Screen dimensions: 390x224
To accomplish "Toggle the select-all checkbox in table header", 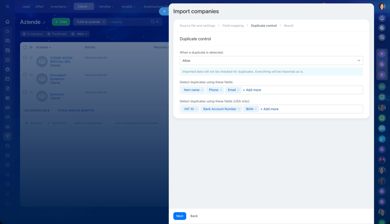I will pos(25,47).
